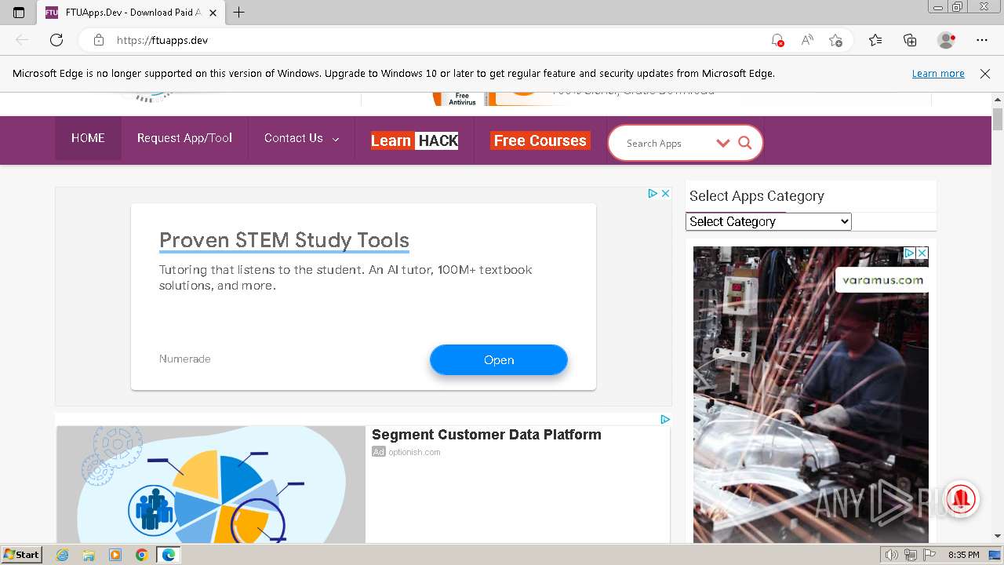This screenshot has height=565, width=1004.
Task: Add this page to favorites
Action: (x=836, y=40)
